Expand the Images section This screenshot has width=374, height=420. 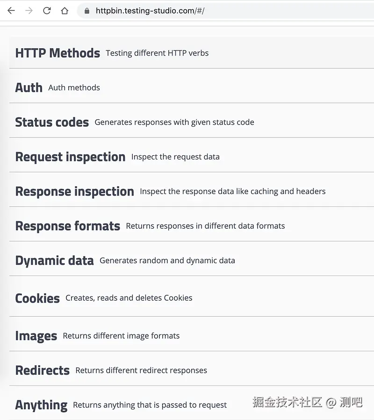point(36,336)
